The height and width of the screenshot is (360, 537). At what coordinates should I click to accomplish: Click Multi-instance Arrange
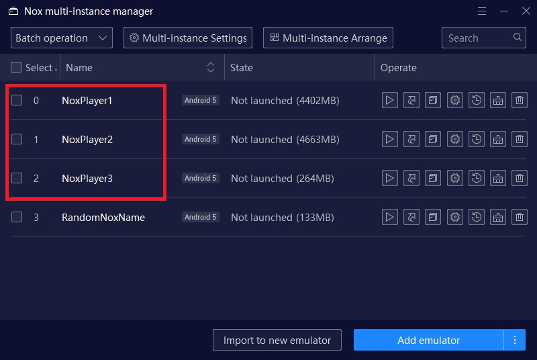coord(328,38)
